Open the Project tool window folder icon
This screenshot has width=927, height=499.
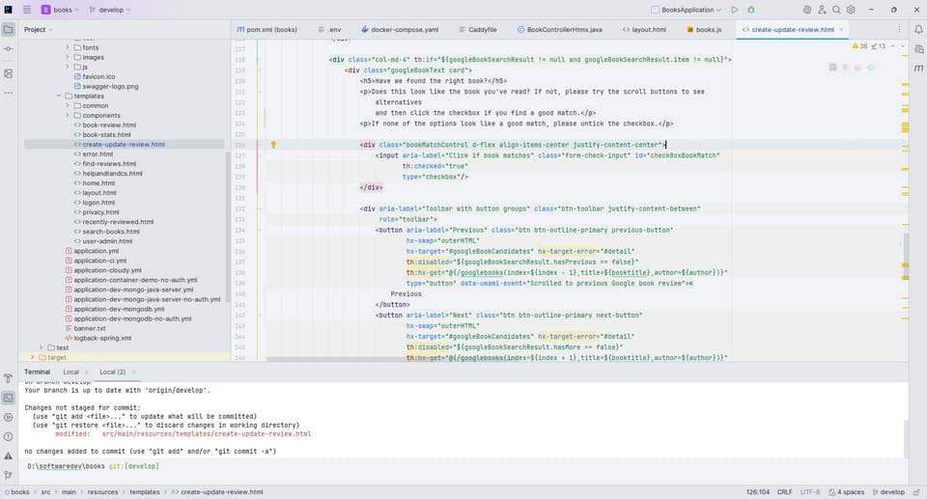pos(9,30)
